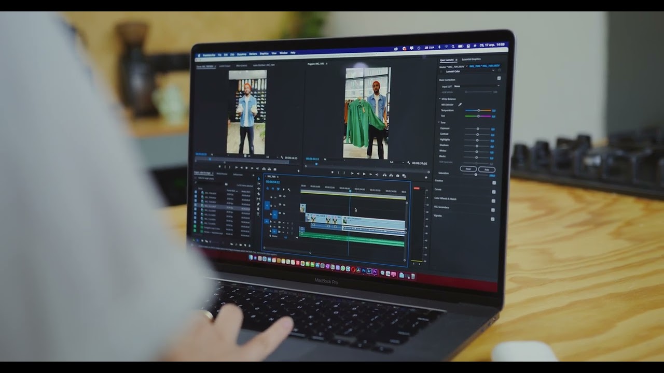Play the Program monitor preview
This screenshot has height=373, width=664.
coord(364,174)
